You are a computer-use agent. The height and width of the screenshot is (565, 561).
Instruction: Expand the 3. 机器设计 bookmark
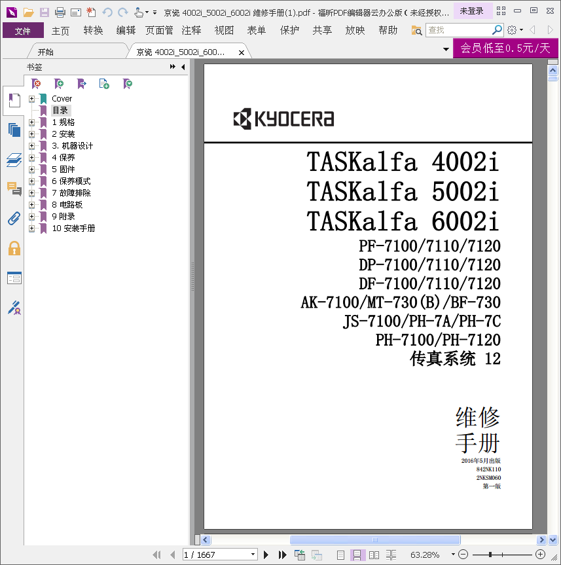click(31, 145)
